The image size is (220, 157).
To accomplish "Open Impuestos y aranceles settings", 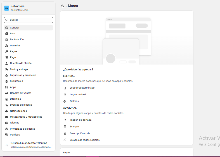I will pyautogui.click(x=29, y=75).
